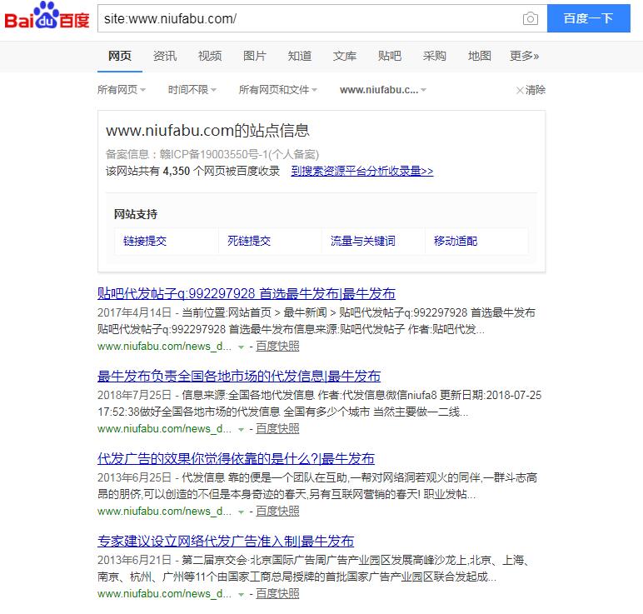Clear filters with the 清除 button
The height and width of the screenshot is (614, 643).
click(x=531, y=90)
